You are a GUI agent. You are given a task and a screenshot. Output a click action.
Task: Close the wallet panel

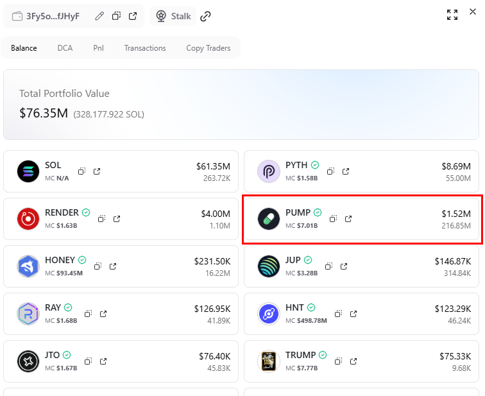(x=473, y=15)
